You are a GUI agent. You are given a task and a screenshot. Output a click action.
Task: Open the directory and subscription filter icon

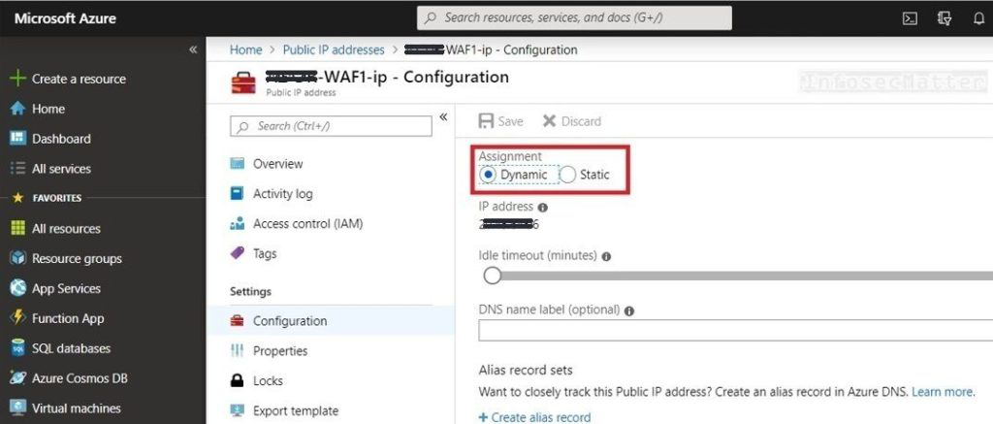945,18
